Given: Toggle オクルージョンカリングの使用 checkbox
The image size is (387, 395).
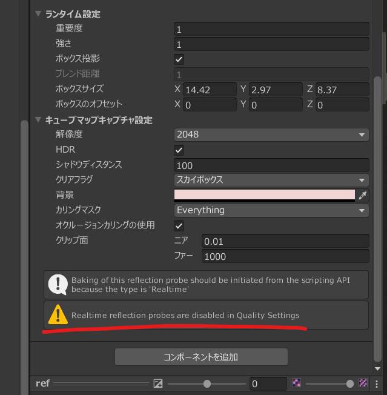Looking at the screenshot, I should coord(179,225).
